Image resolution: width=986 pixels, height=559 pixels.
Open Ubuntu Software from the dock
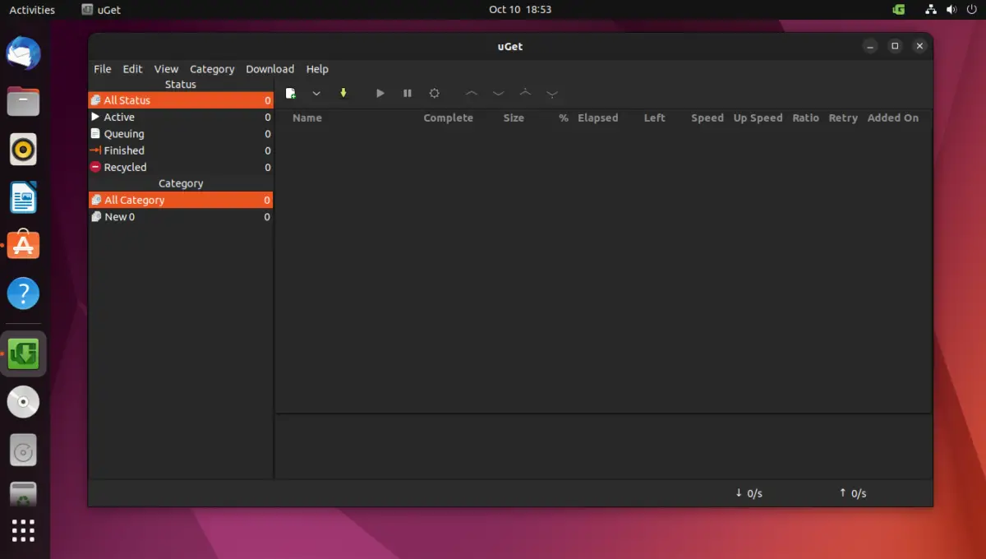click(24, 245)
